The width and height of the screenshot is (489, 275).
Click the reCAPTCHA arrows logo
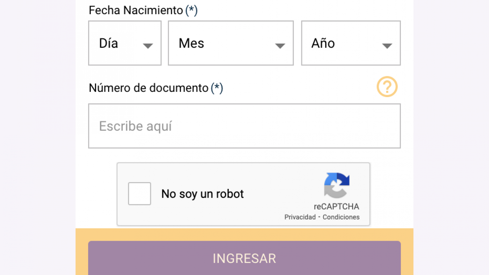click(336, 185)
